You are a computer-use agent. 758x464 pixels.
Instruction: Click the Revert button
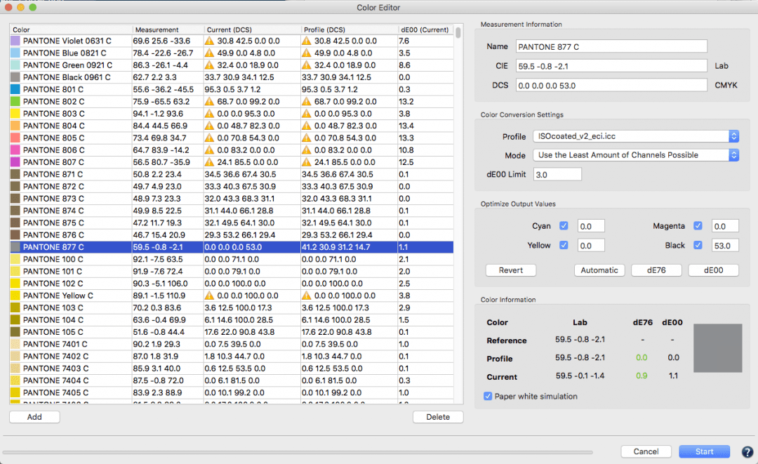511,270
